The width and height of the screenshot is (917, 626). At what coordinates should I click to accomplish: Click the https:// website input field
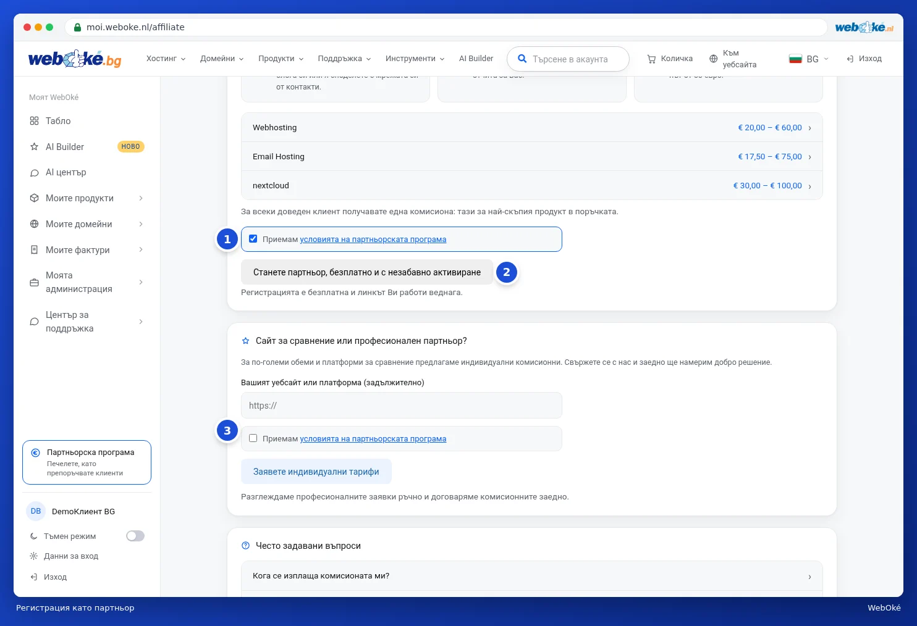click(402, 406)
